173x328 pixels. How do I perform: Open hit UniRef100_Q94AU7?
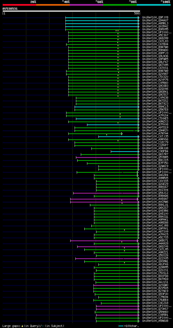(155, 20)
